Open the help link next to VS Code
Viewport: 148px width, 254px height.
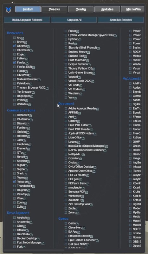point(81,85)
